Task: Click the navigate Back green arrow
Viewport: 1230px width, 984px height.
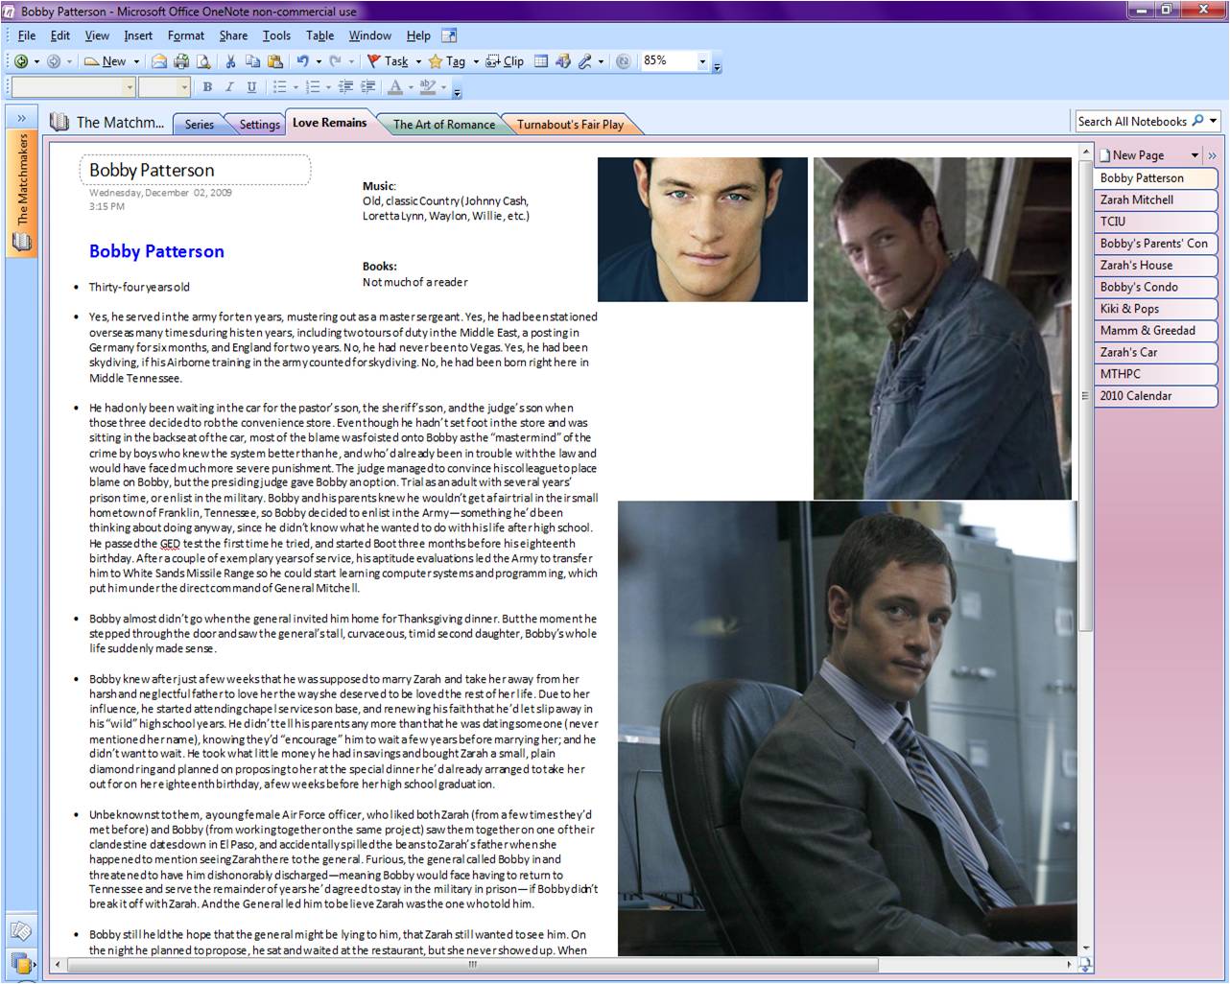Action: point(21,61)
